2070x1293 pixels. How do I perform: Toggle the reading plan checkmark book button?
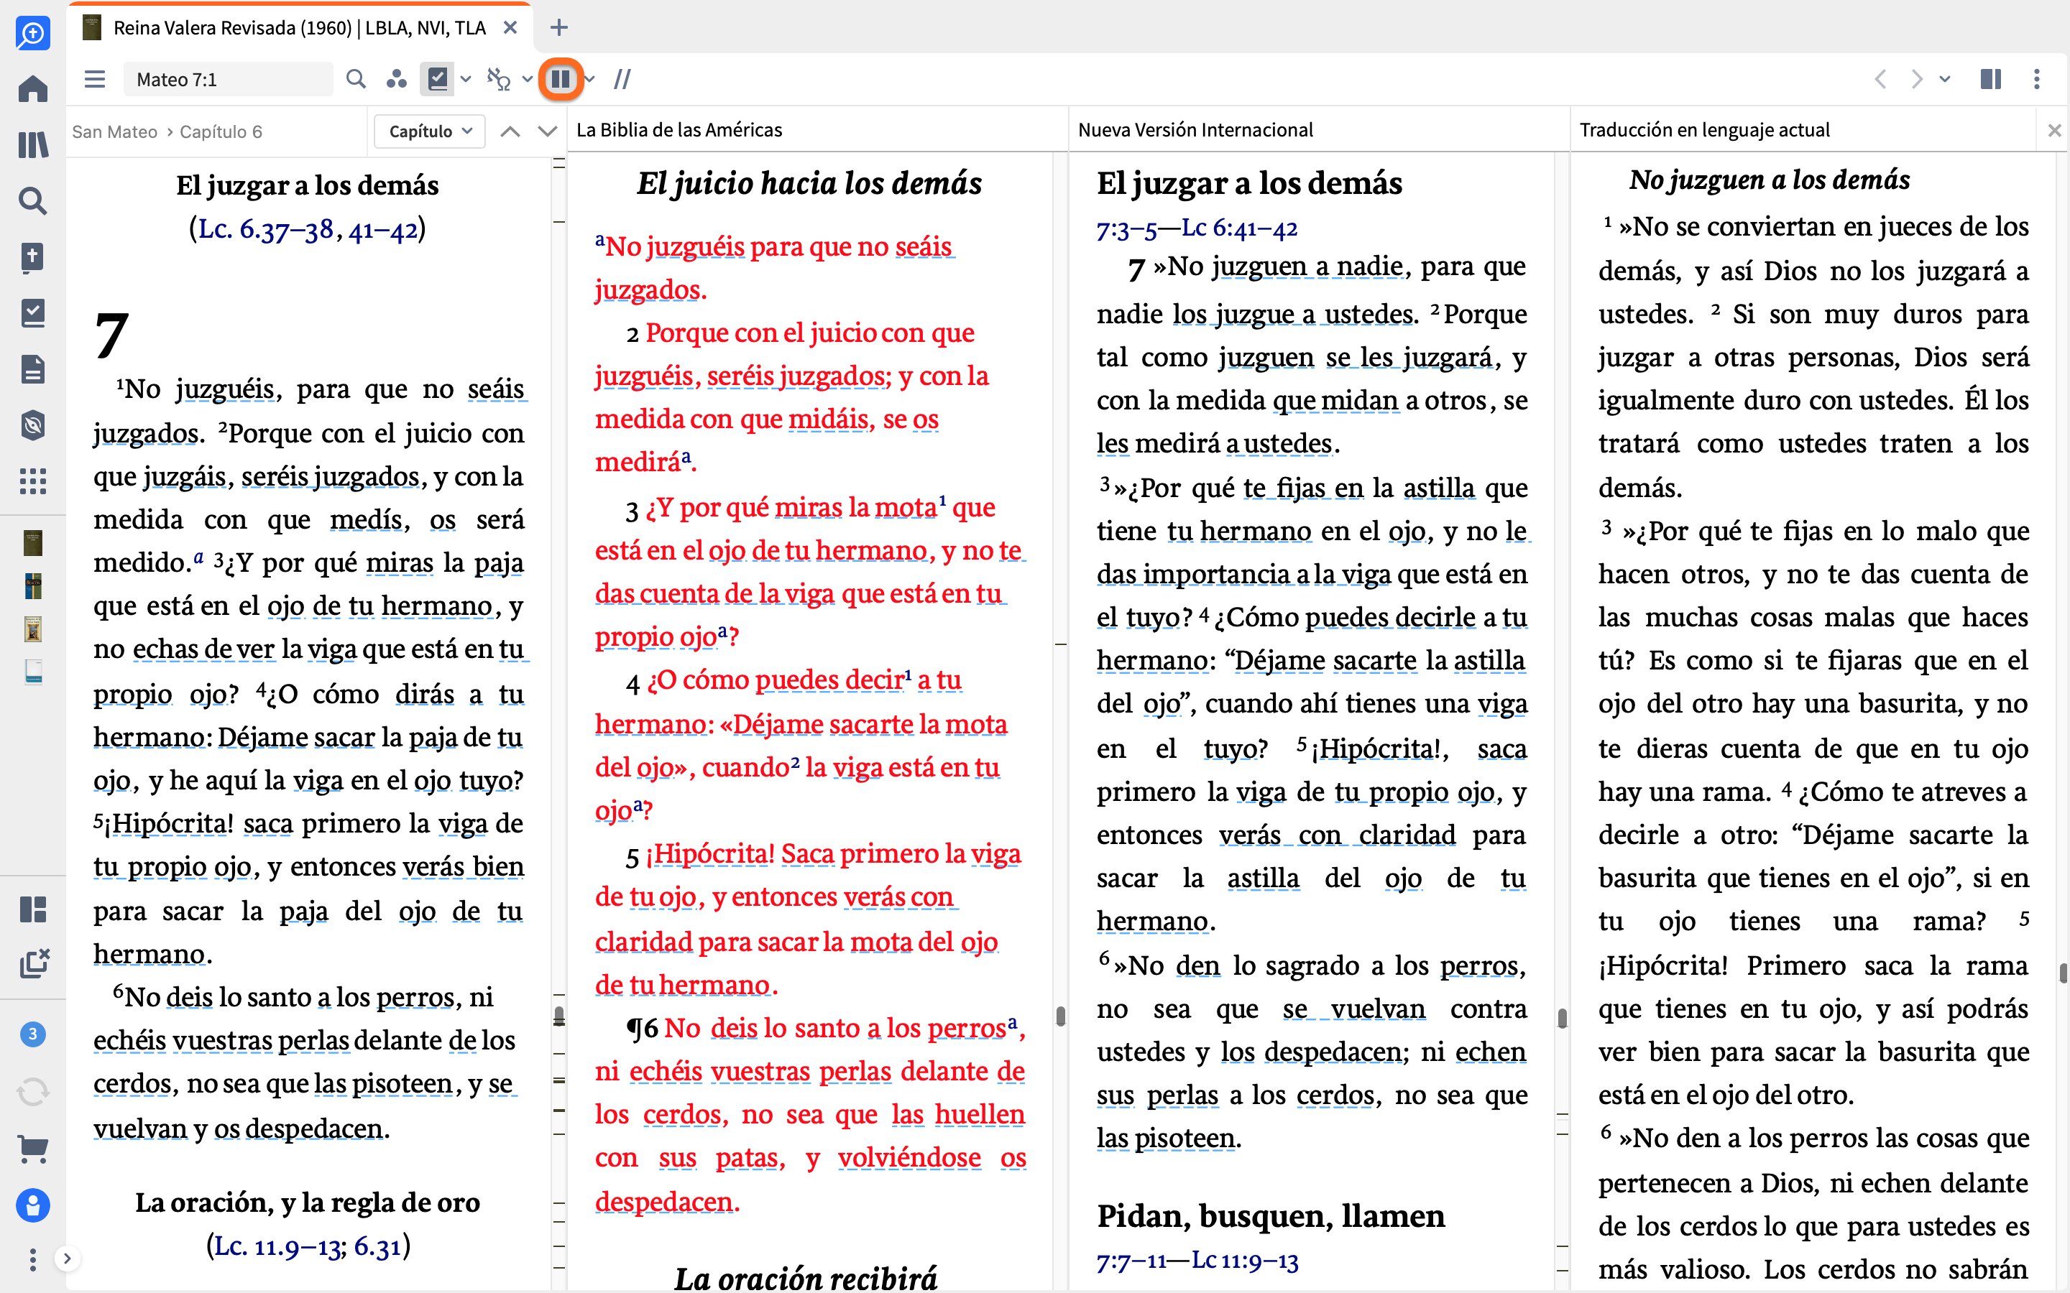437,80
